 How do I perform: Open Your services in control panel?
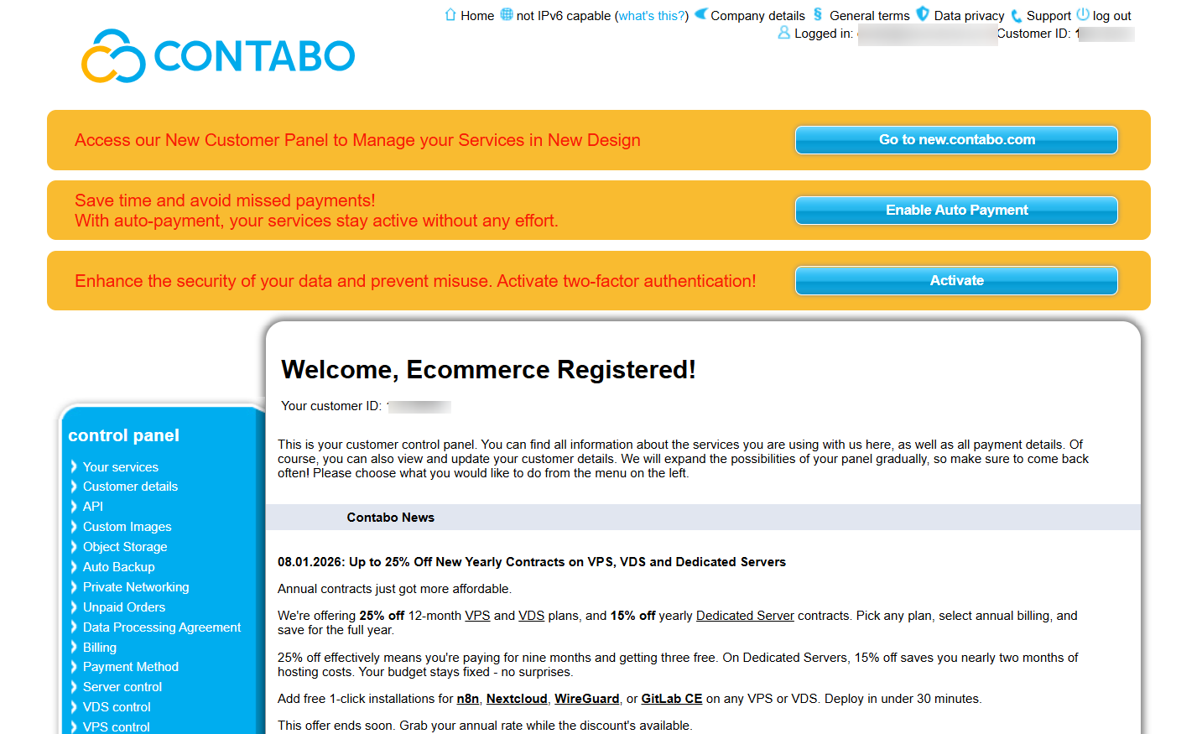tap(121, 467)
